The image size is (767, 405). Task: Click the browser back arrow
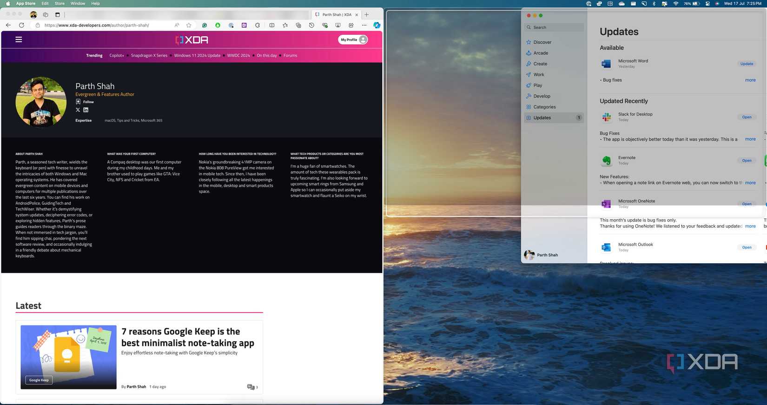click(8, 25)
